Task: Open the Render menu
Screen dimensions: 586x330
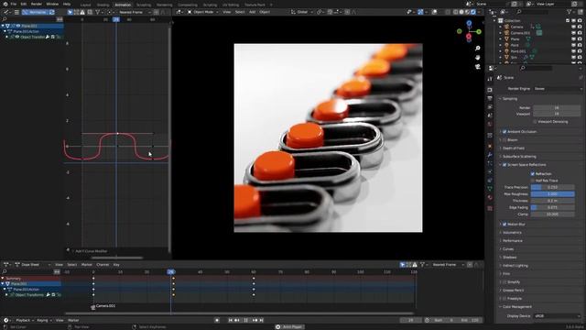Action: [x=37, y=4]
